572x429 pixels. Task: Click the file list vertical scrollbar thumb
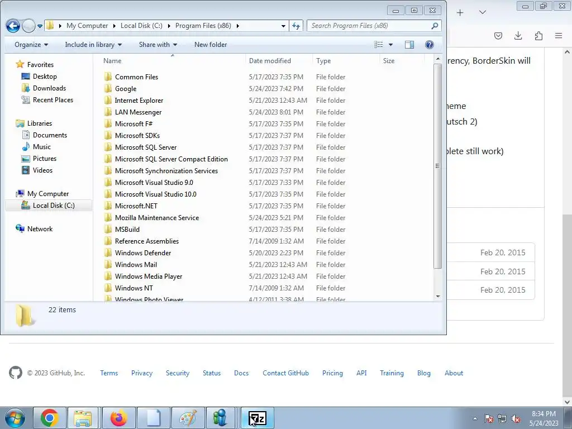438,166
